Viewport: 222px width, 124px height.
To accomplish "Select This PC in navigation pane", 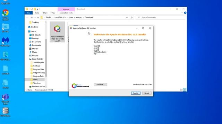I will tap(34, 31).
